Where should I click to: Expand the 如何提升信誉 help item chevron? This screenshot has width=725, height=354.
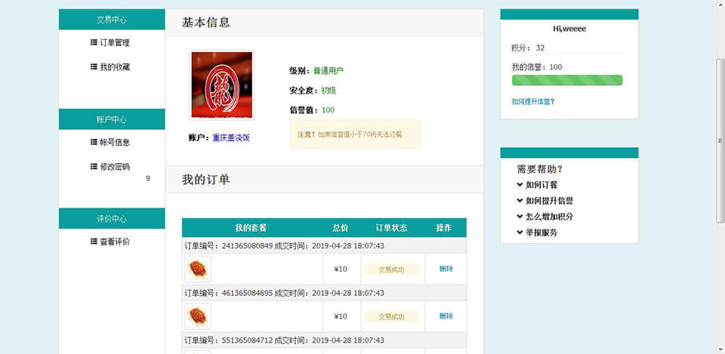[x=520, y=201]
